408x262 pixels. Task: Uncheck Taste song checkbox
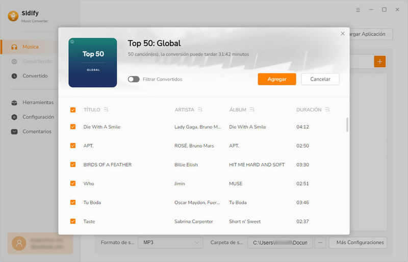(x=73, y=221)
